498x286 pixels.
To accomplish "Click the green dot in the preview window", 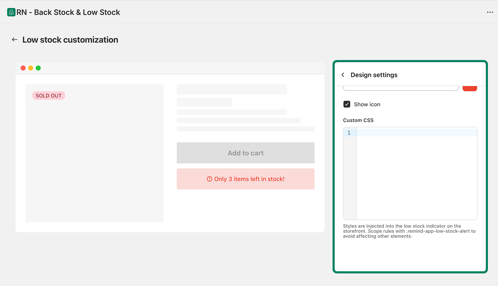I will [38, 68].
